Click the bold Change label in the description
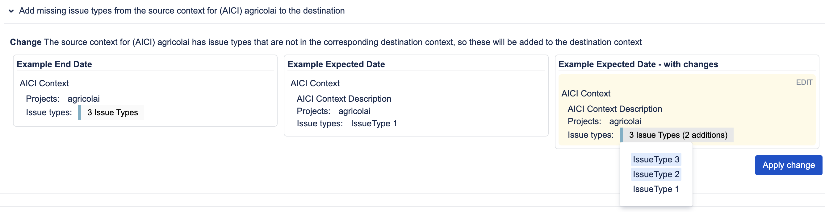This screenshot has width=825, height=212. [x=26, y=42]
